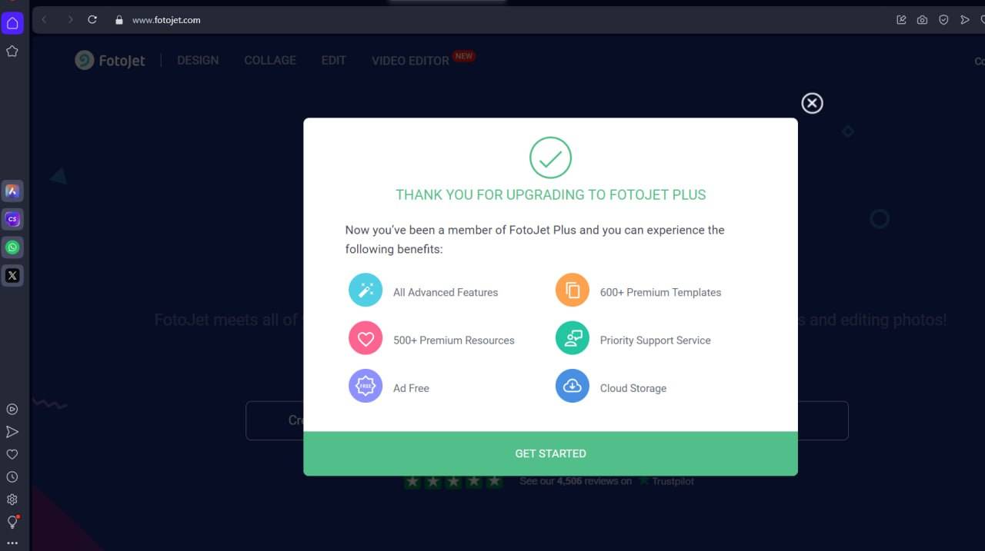This screenshot has width=985, height=551.
Task: Click the heart icon for Premium Resources
Action: click(366, 338)
